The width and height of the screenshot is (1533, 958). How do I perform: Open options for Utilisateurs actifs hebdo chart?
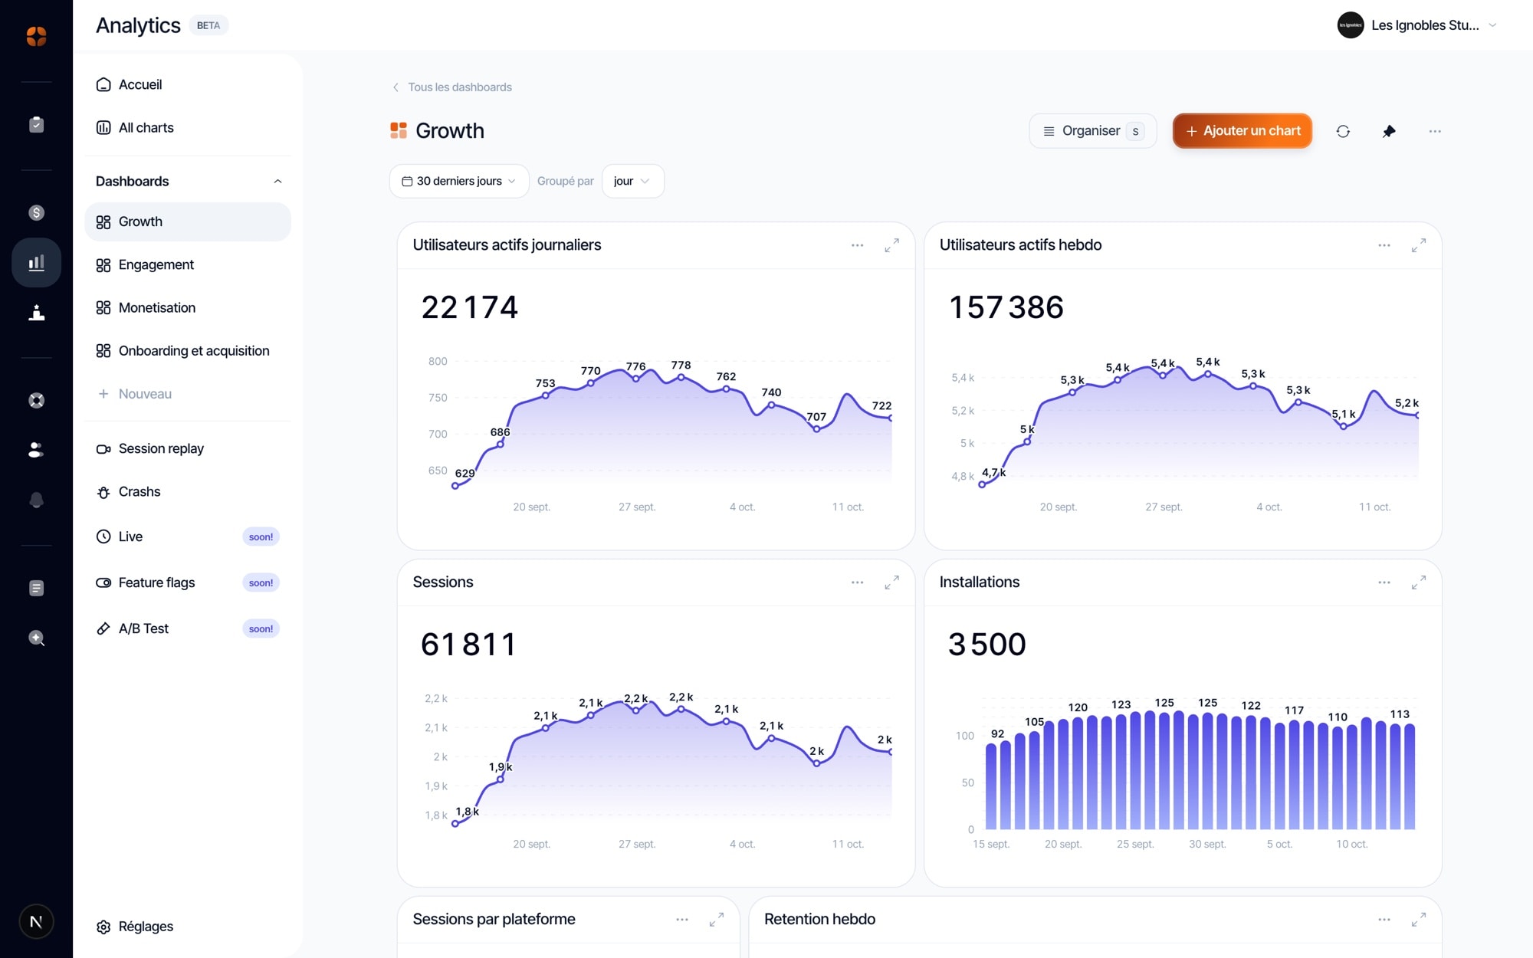tap(1384, 245)
